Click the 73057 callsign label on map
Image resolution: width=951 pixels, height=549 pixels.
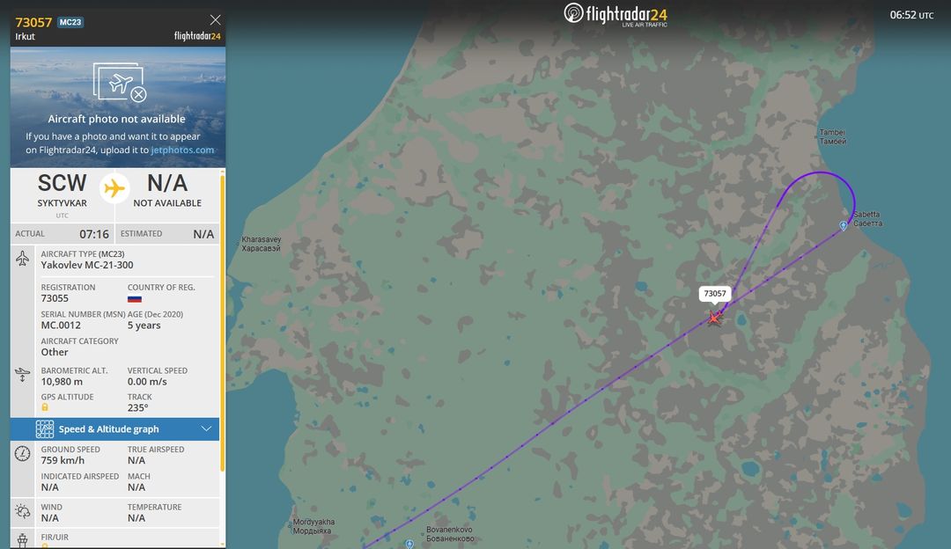pyautogui.click(x=715, y=294)
